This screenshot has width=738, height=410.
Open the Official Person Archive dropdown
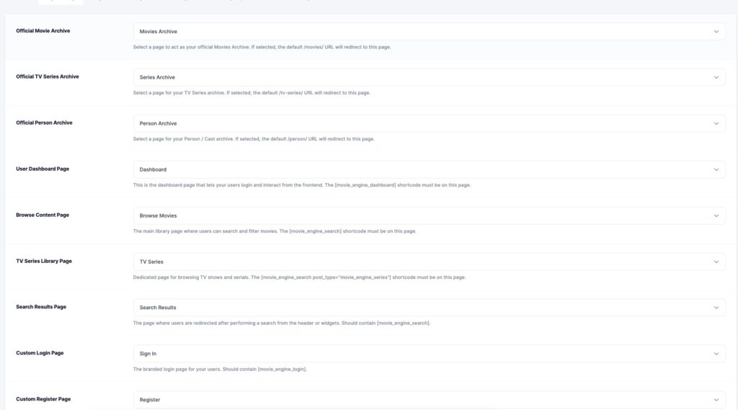point(429,123)
